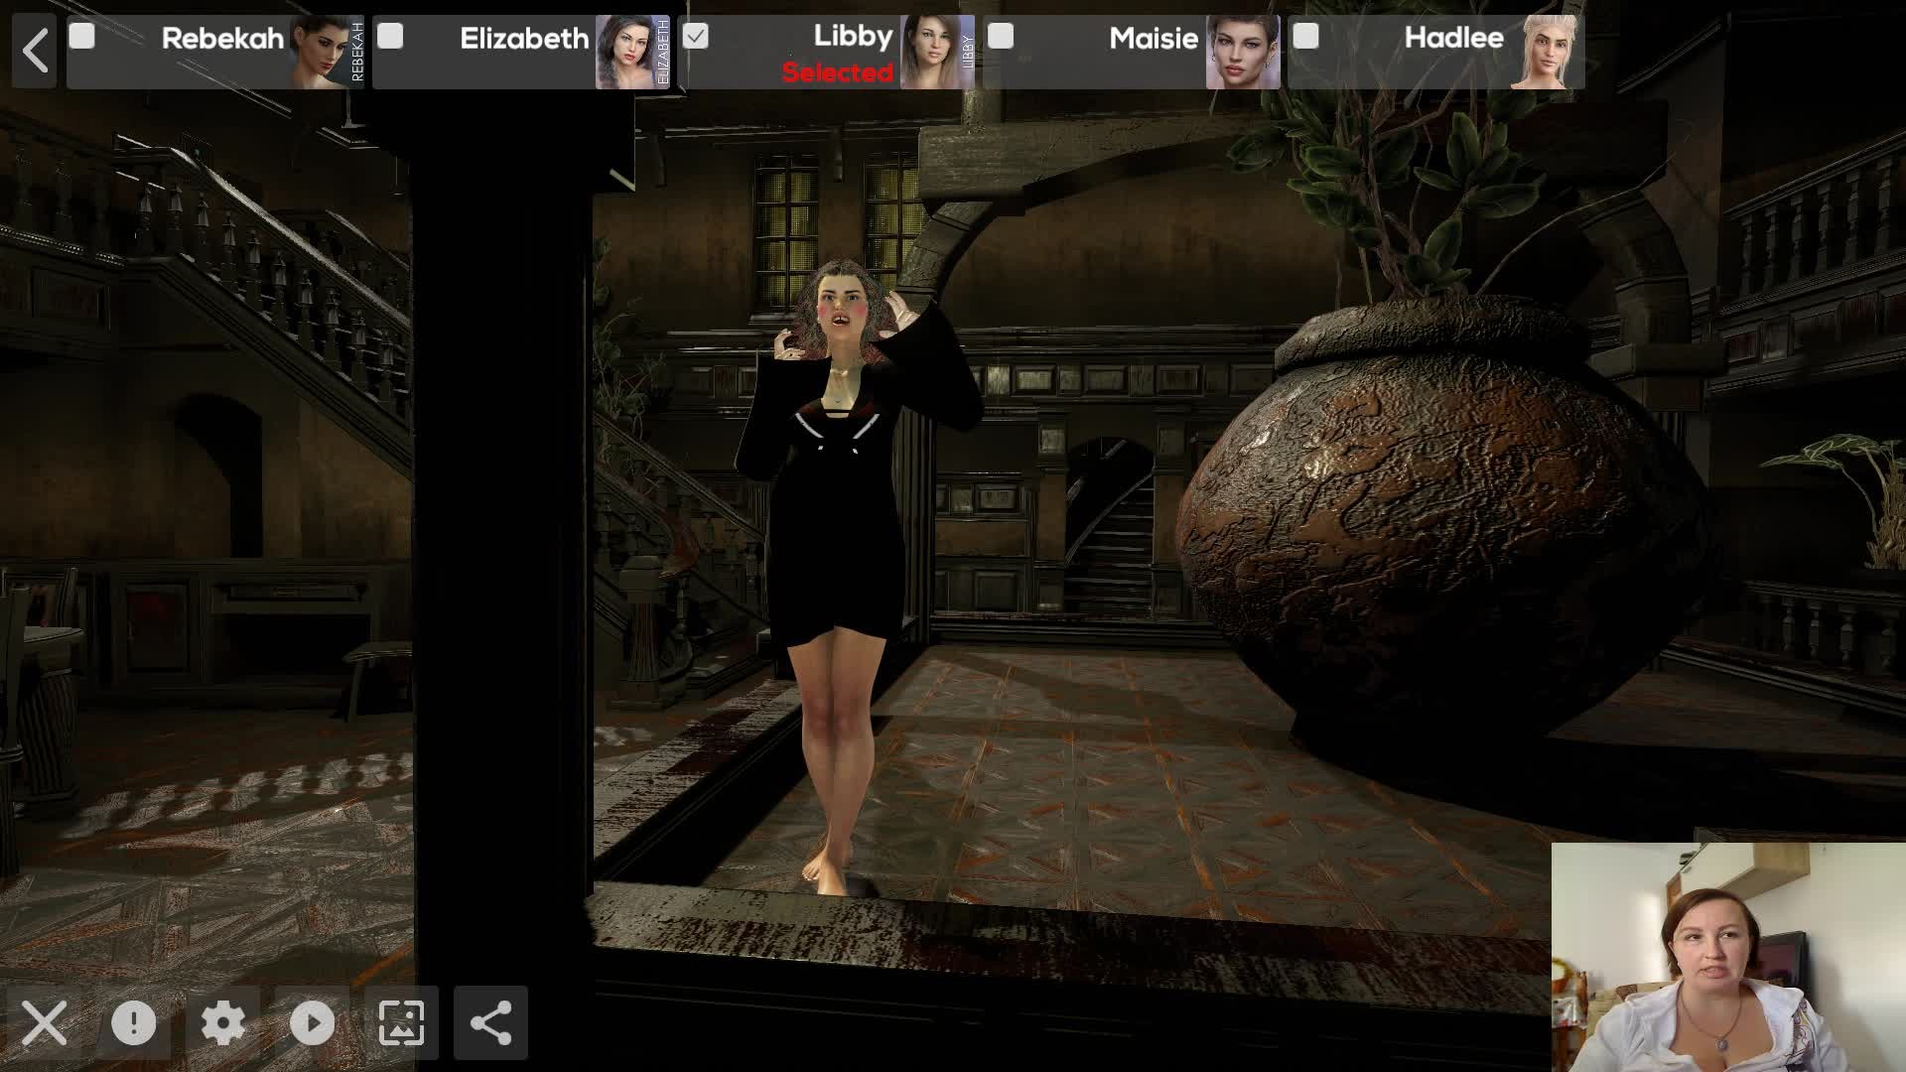
Task: Close the scene with X icon
Action: [45, 1022]
